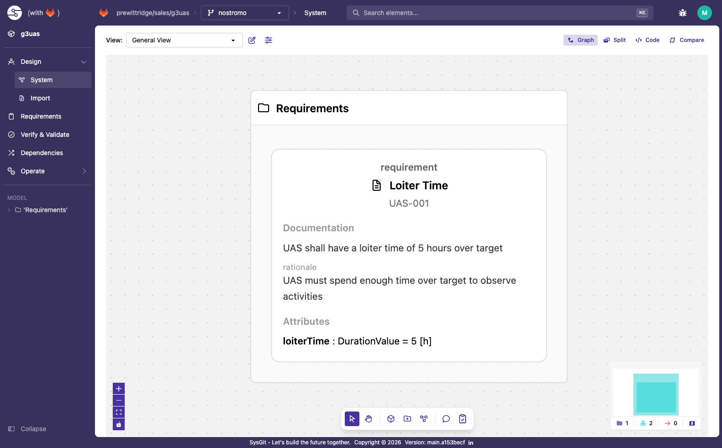Select the relationship connector tool
The width and height of the screenshot is (722, 448).
tap(424, 419)
